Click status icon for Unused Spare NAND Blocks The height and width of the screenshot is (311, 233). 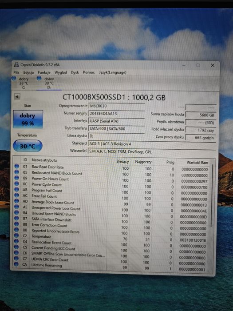(x=17, y=212)
